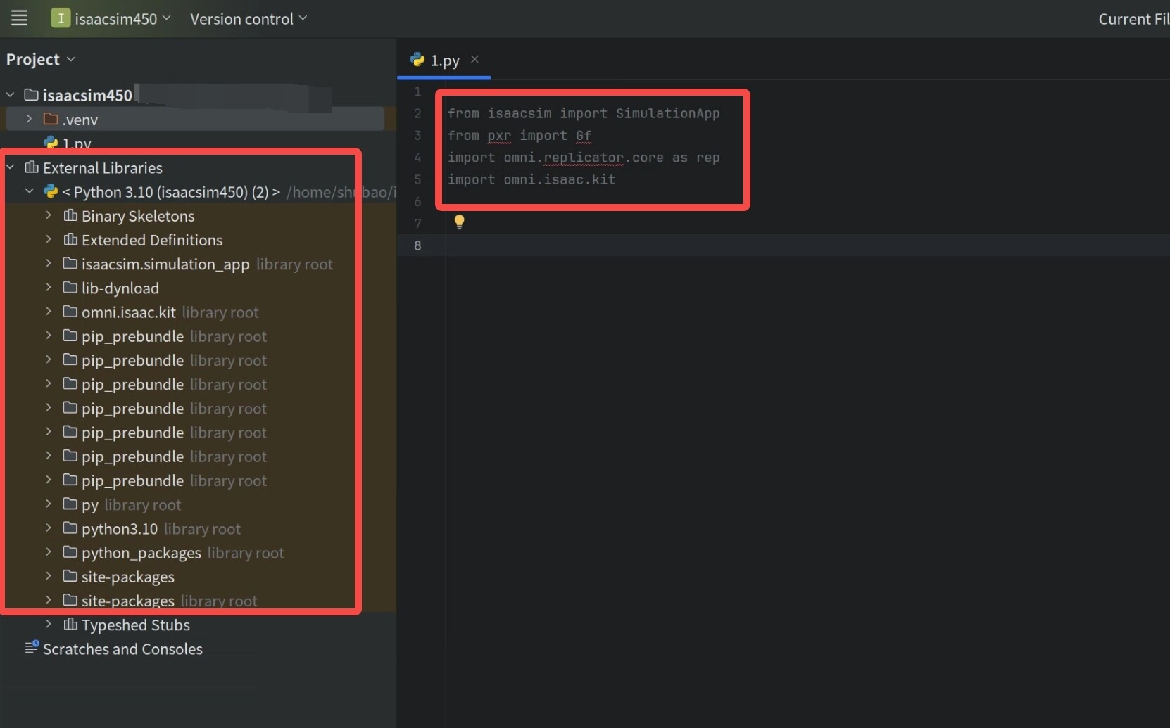Click the lib-dynload folder icon

pyautogui.click(x=70, y=288)
